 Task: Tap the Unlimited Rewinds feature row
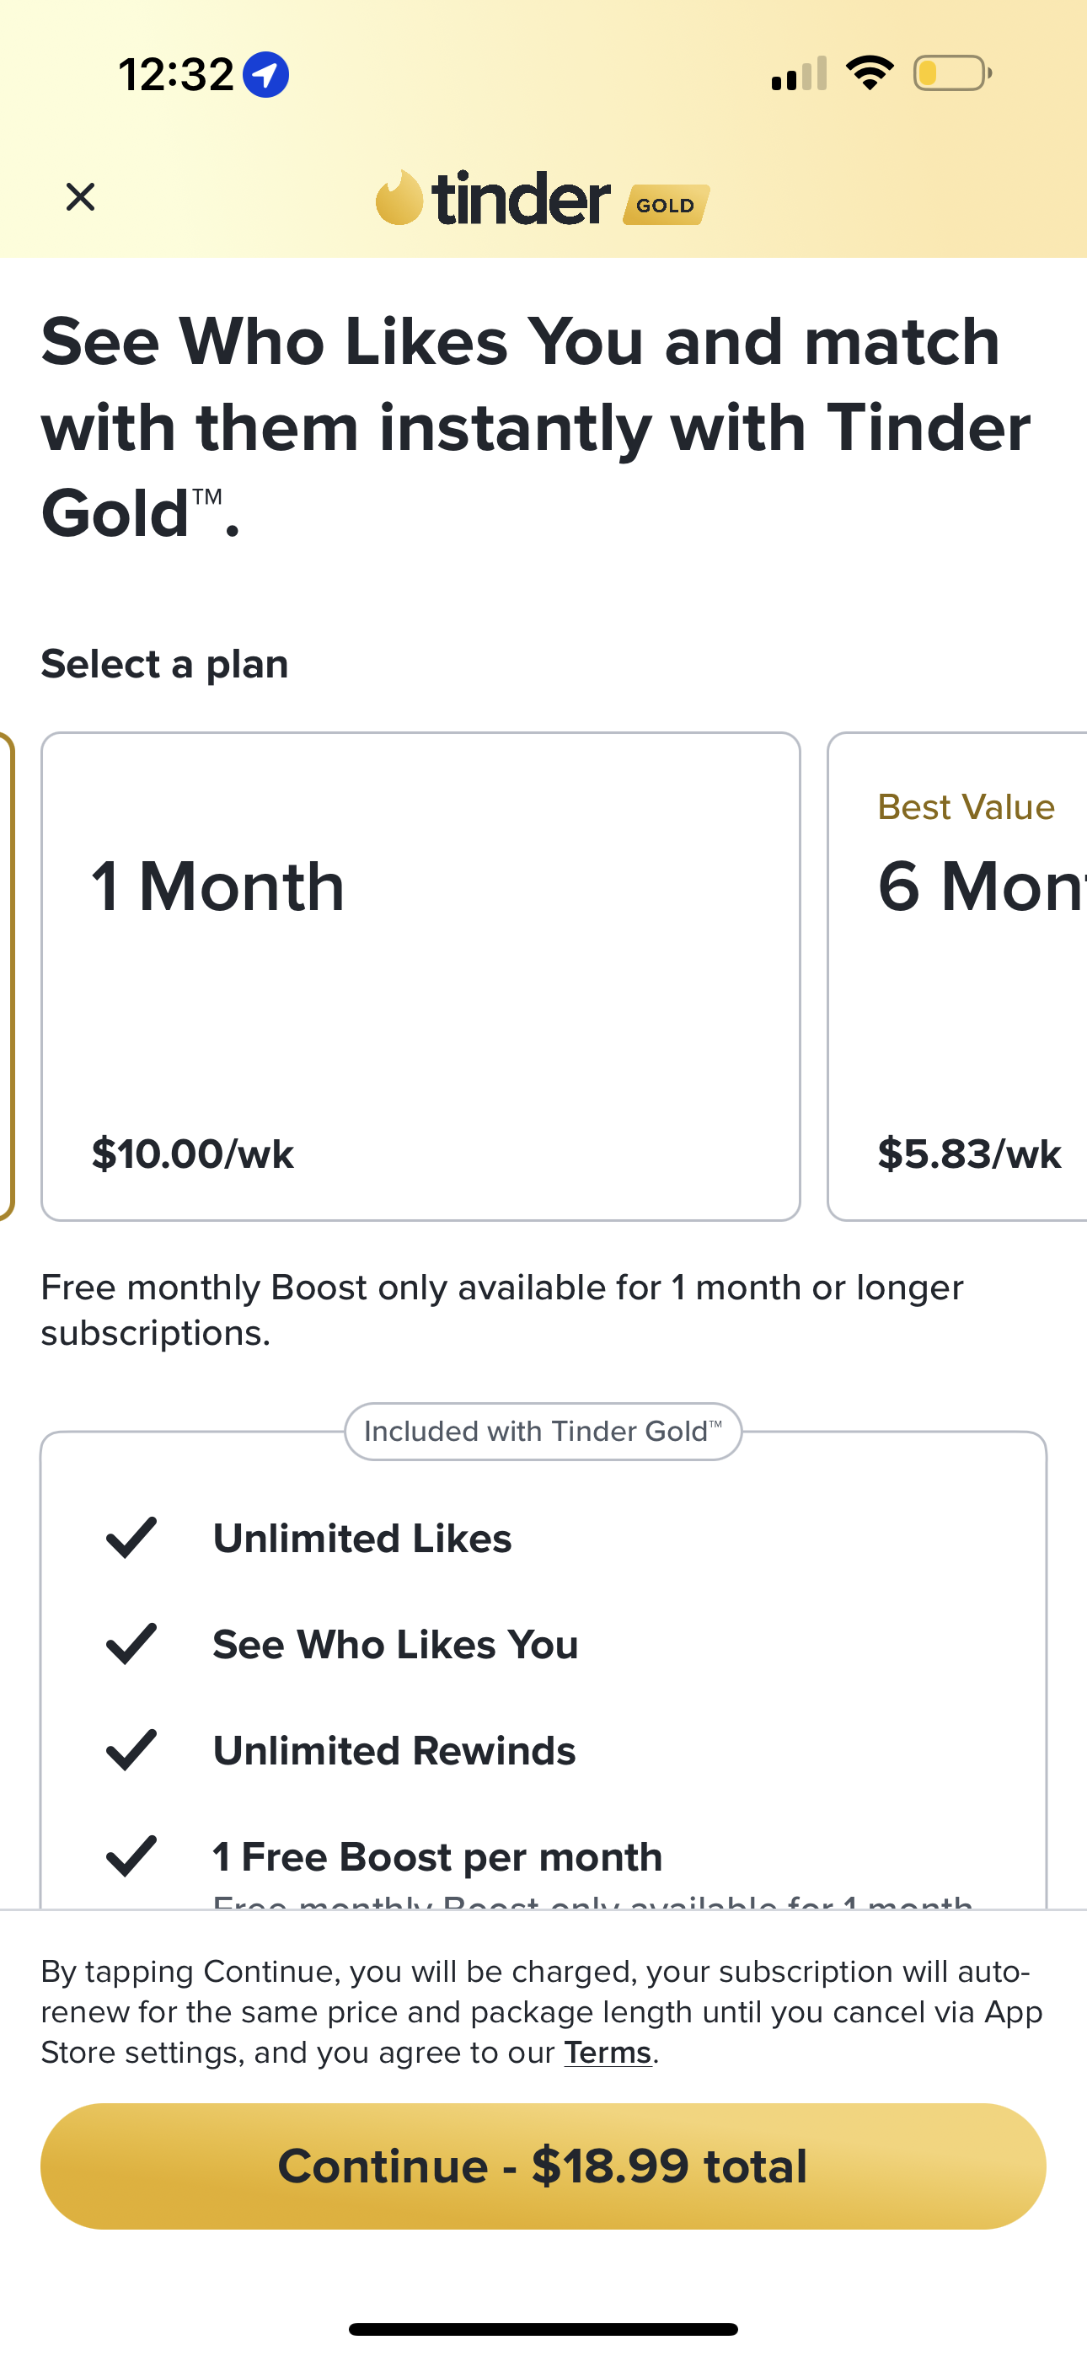click(394, 1750)
